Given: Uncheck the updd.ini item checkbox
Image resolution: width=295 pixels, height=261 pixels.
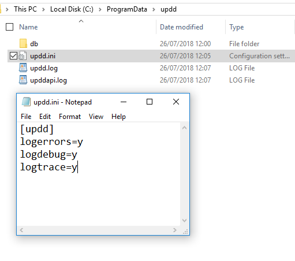Looking at the screenshot, I should [13, 56].
